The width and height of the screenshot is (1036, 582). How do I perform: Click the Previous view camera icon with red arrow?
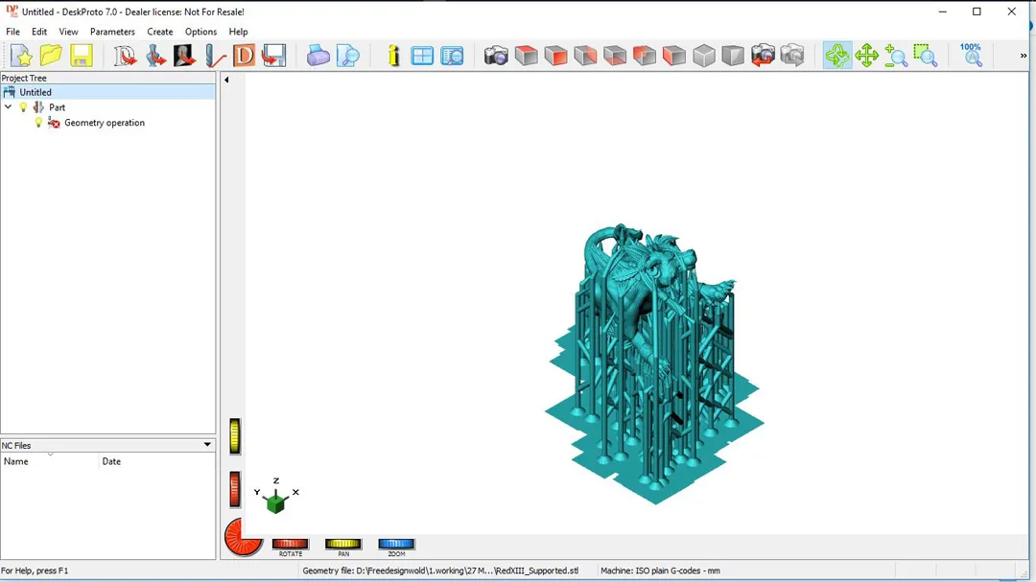(763, 56)
